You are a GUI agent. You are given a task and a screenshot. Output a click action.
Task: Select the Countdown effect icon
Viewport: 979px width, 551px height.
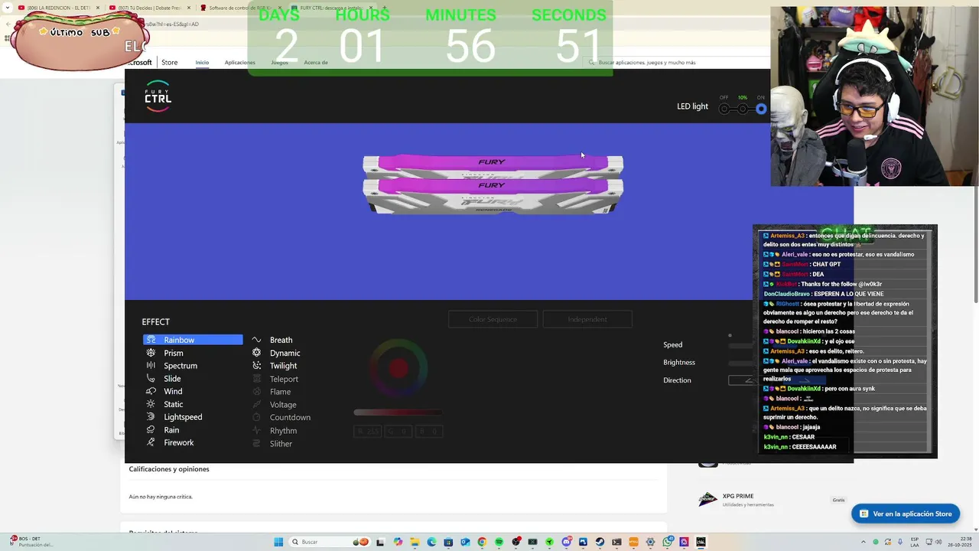[x=256, y=417]
